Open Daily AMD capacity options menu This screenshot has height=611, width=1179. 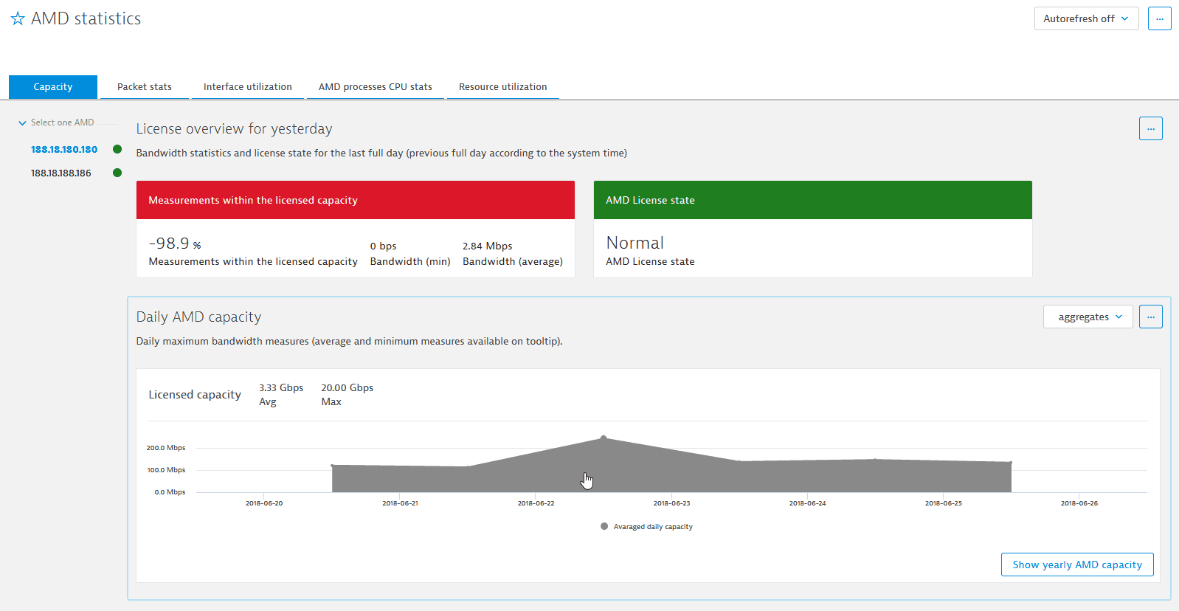point(1151,317)
